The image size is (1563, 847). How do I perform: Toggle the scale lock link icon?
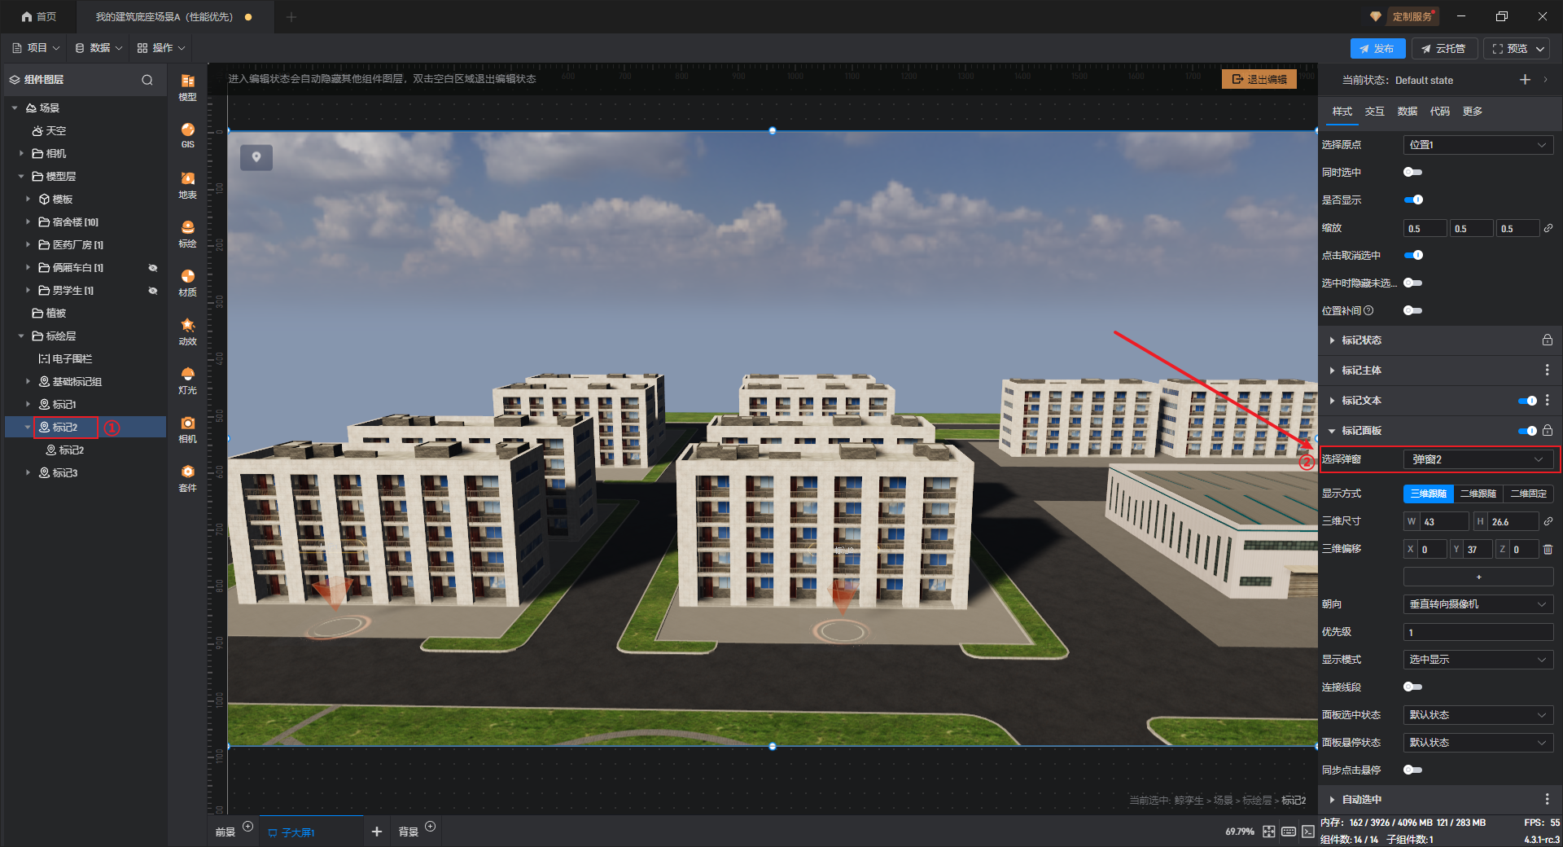click(x=1548, y=228)
